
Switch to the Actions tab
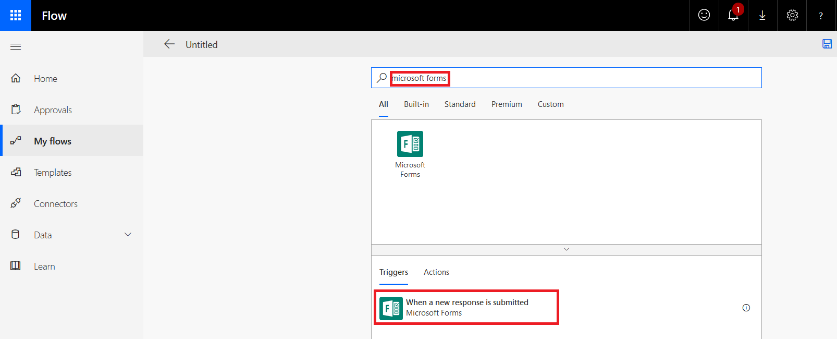[x=436, y=272]
